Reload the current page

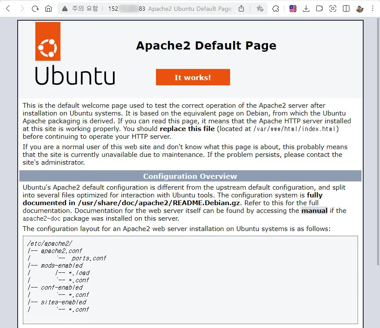(x=35, y=9)
